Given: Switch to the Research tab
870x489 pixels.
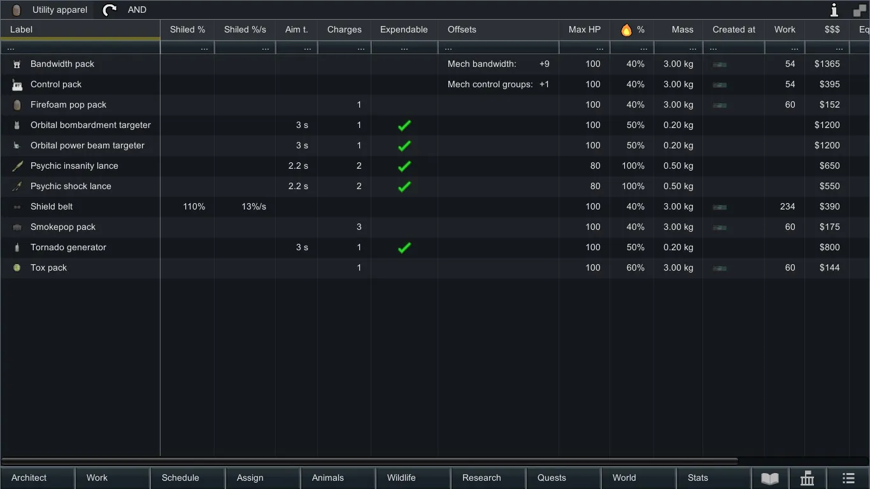Looking at the screenshot, I should [x=481, y=478].
